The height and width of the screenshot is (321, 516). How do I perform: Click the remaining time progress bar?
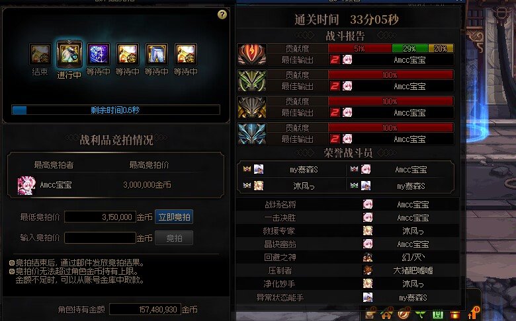coord(116,110)
